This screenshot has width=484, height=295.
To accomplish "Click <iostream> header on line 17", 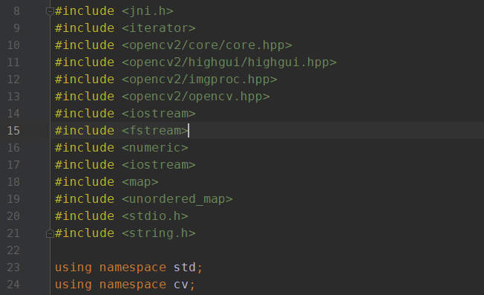I will point(158,165).
